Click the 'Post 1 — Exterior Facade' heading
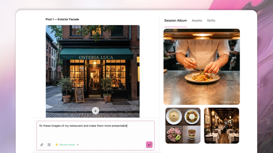This screenshot has width=273, height=153. click(x=62, y=19)
